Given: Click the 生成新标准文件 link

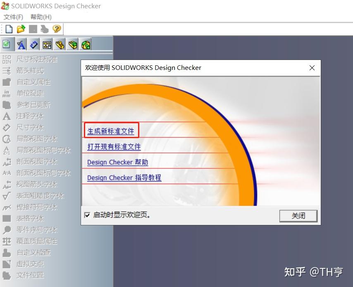Looking at the screenshot, I should click(111, 130).
